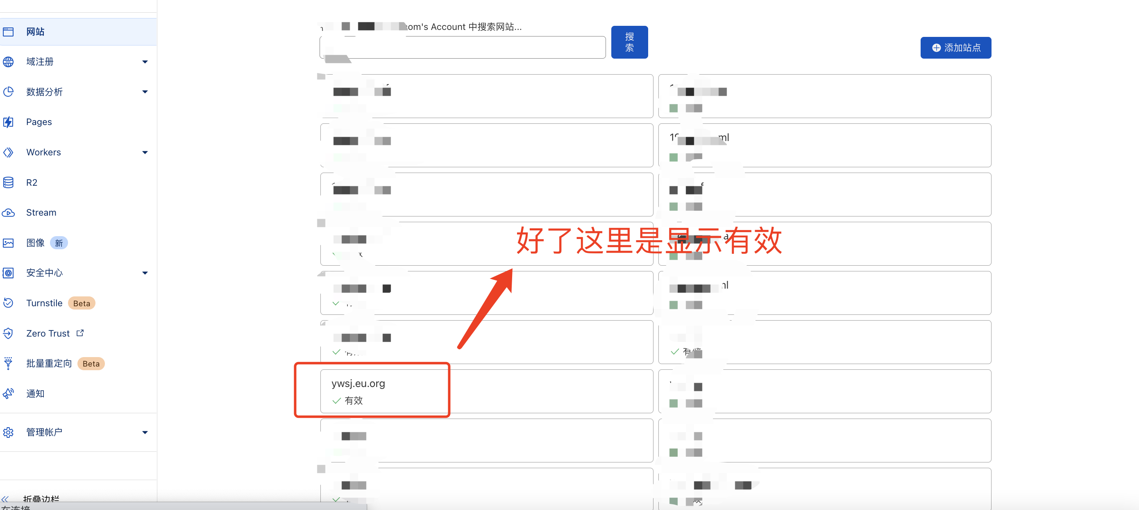Click the R2 database icon
1139x510 pixels.
[x=9, y=182]
